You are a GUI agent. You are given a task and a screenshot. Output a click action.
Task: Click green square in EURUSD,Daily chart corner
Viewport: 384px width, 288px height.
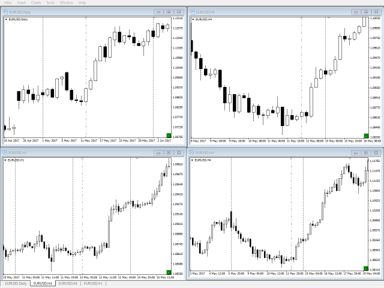[x=169, y=136]
